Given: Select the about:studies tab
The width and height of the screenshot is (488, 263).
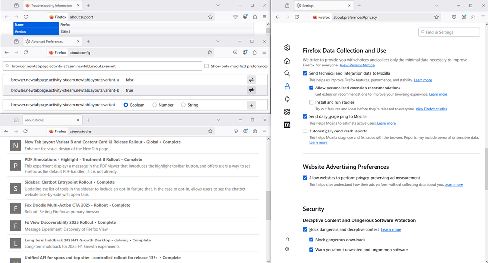Looking at the screenshot, I should [53, 120].
